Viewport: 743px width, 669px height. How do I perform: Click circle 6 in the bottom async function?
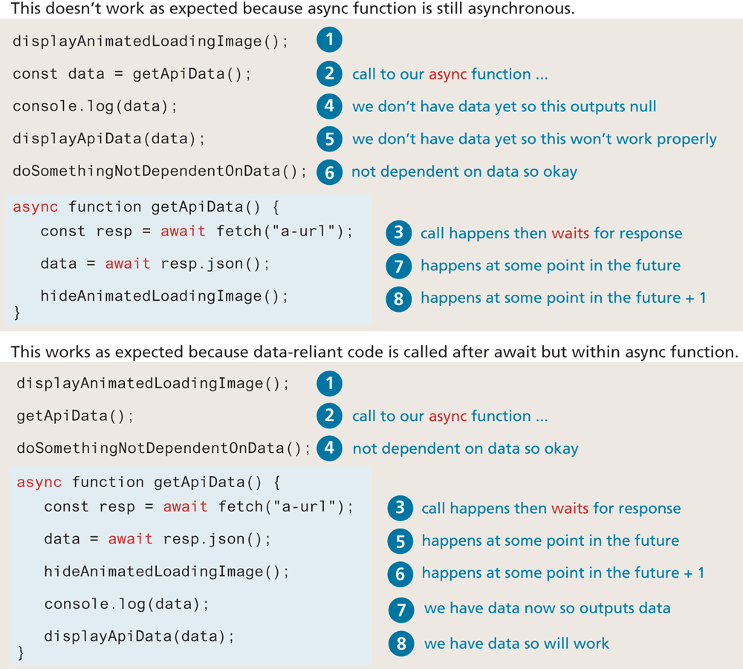tap(400, 573)
